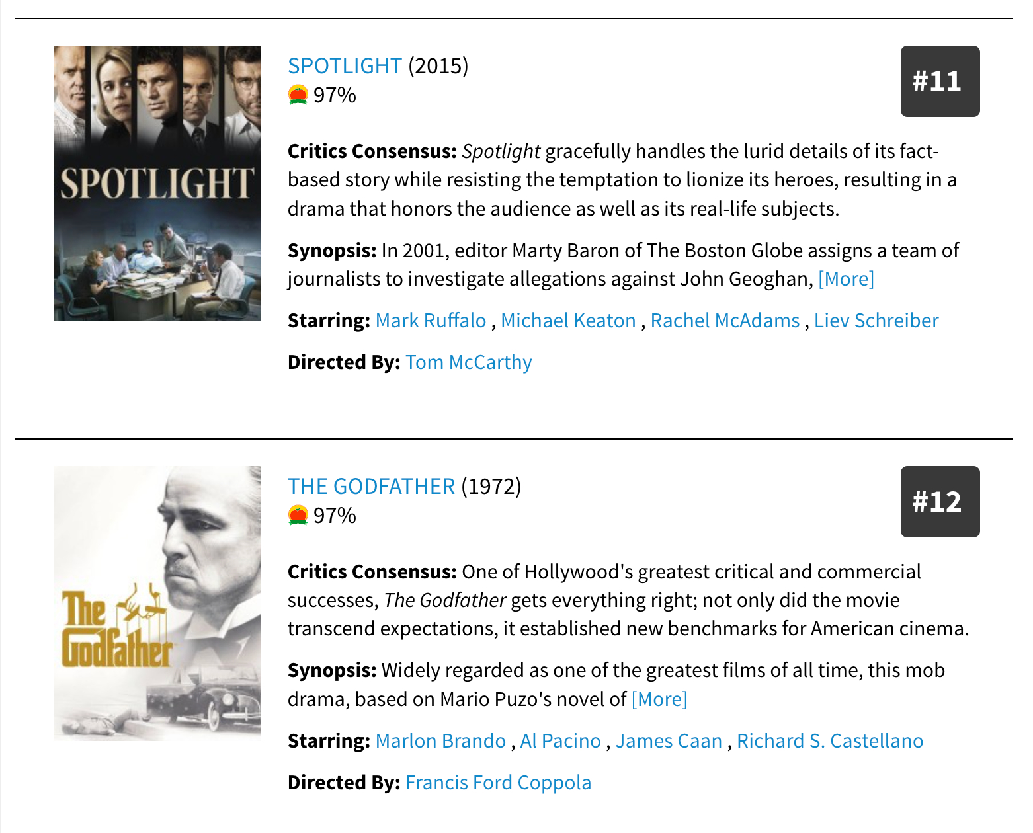View Francis Ford Coppola's director page
Viewport: 1033px width, 833px height.
(498, 783)
